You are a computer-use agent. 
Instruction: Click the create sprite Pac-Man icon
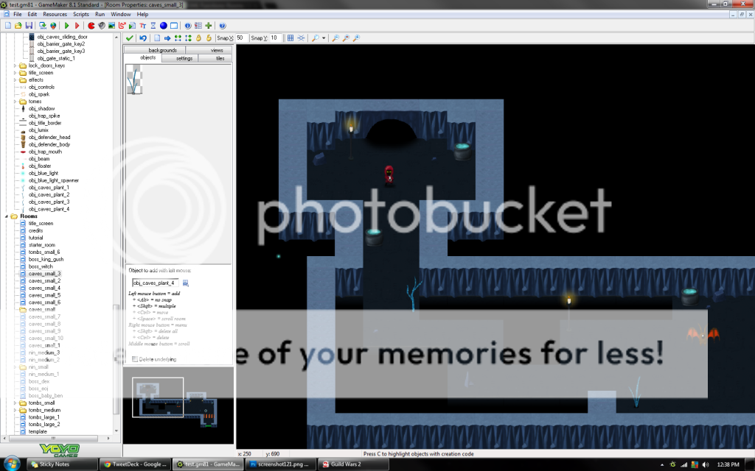(x=91, y=25)
